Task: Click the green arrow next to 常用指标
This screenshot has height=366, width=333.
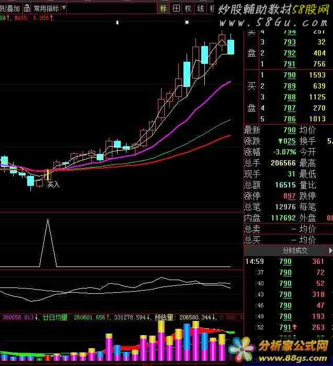Action: [x=64, y=8]
